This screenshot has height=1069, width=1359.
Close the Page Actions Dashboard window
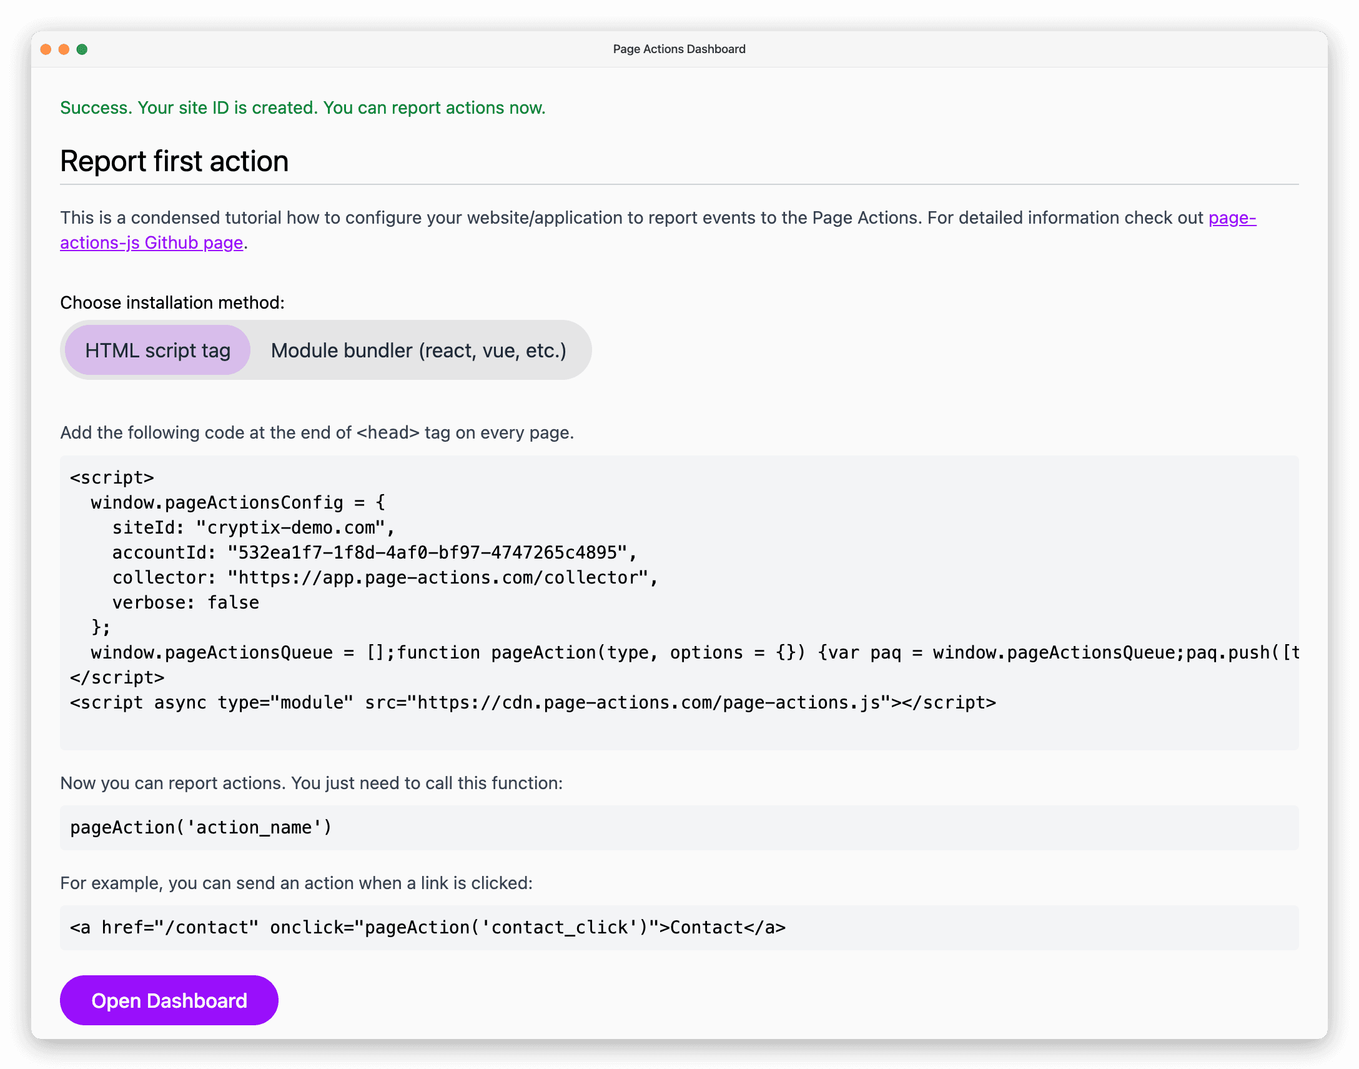[x=46, y=49]
